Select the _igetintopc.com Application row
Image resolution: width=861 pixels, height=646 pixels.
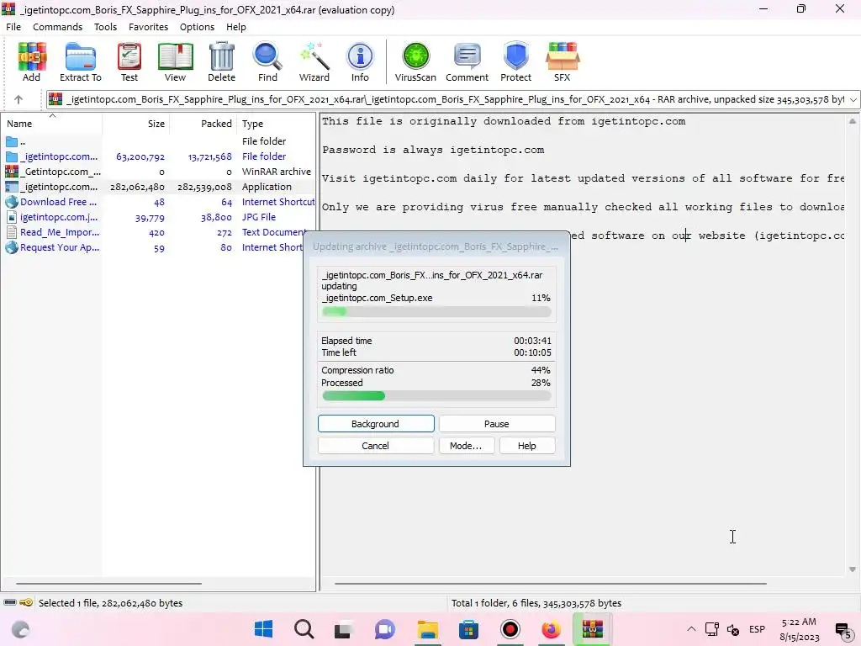click(x=158, y=187)
